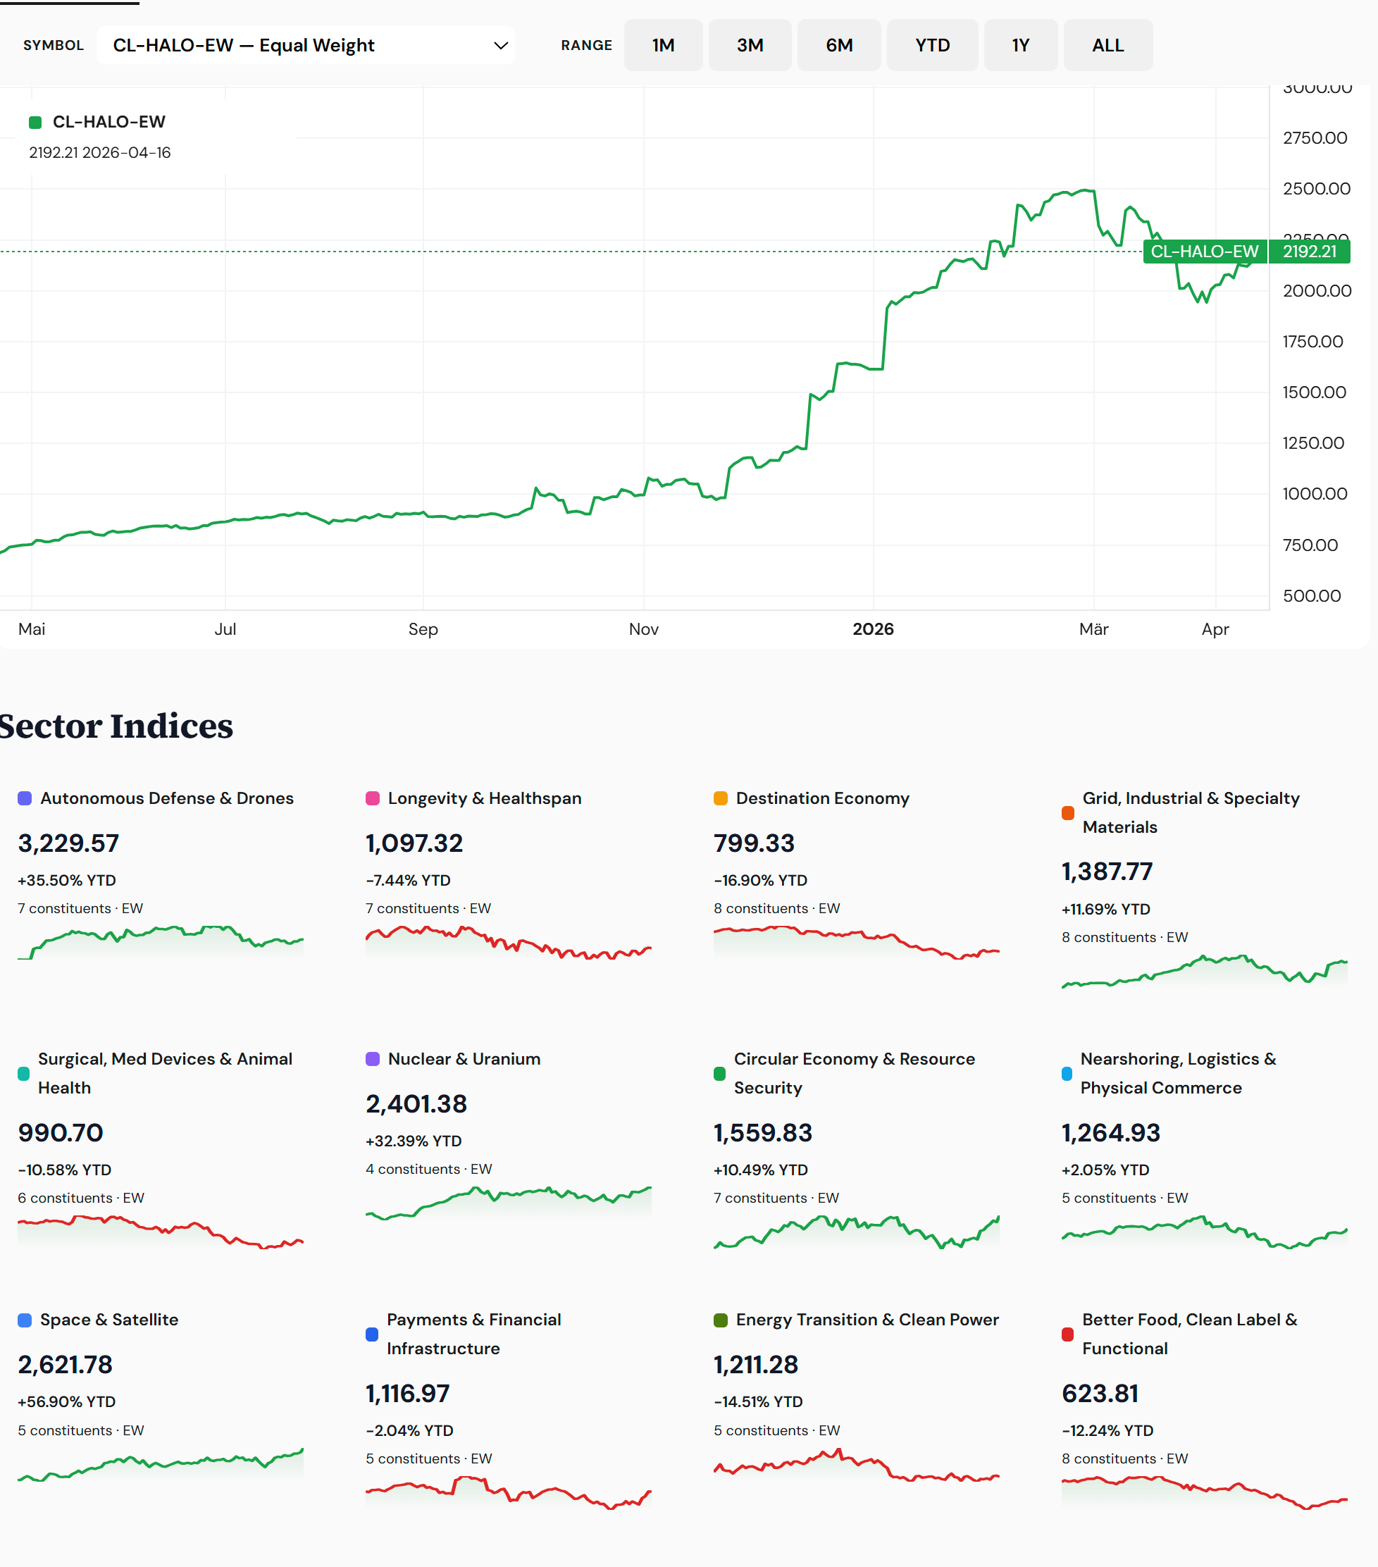Click Longevity & Healthspan pink icon
The image size is (1378, 1567).
[373, 798]
